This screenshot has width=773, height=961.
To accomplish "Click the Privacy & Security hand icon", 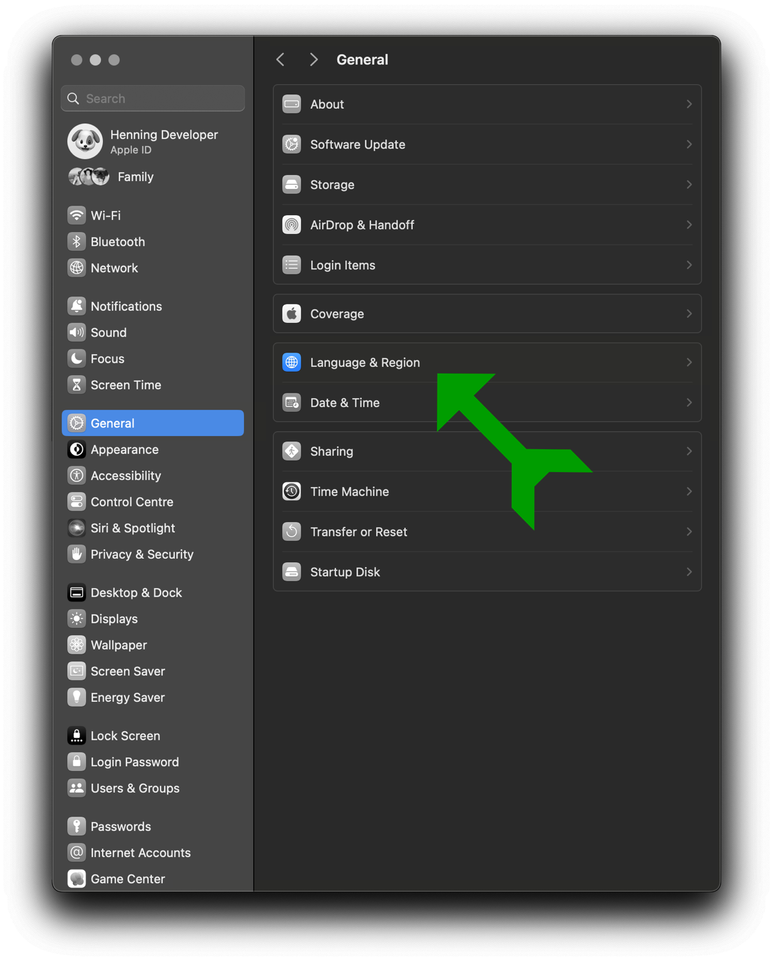I will click(x=76, y=554).
